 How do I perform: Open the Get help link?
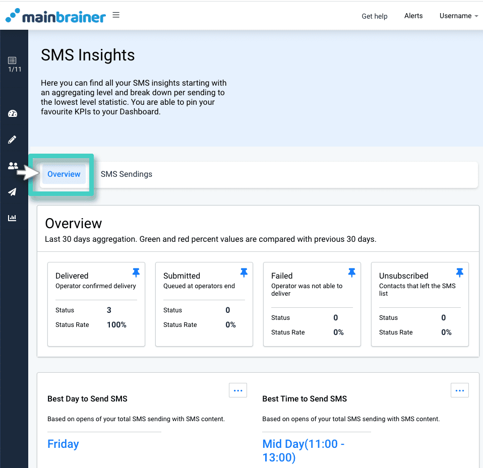(375, 16)
